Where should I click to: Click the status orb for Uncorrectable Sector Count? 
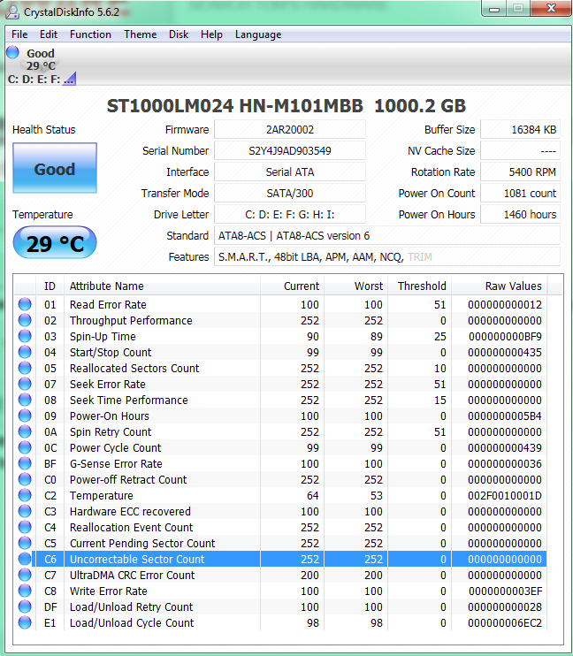click(25, 560)
